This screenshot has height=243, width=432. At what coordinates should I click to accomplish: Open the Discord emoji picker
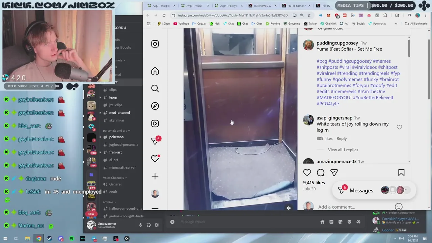point(349,222)
